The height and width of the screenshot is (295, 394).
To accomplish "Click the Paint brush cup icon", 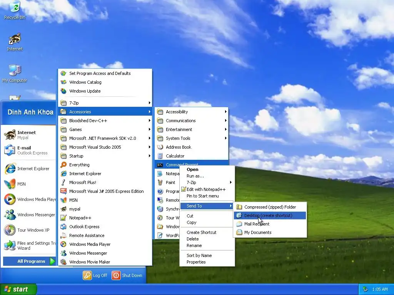I will pyautogui.click(x=160, y=182).
